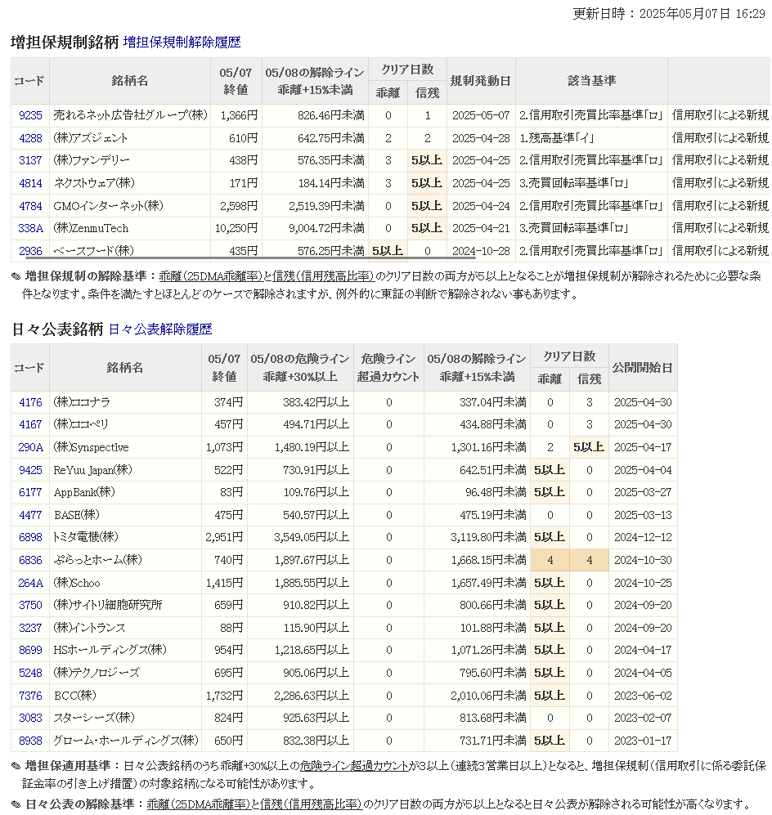Screen dimensions: 772x815
Task: Select release line value 826.46円未満
Action: pyautogui.click(x=331, y=115)
